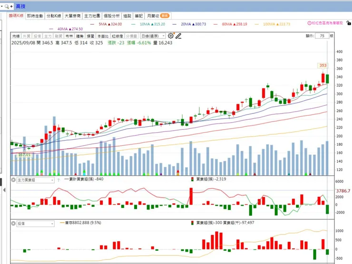352x264 pixels.
Task: Toggle the 紅綠燈 overlay button
Action: pos(117,36)
